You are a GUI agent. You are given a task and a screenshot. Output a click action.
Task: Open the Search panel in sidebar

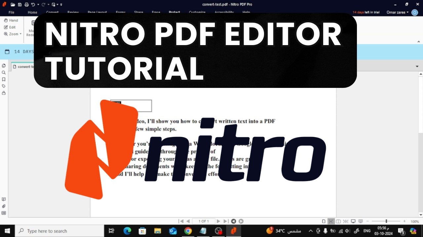(4, 72)
